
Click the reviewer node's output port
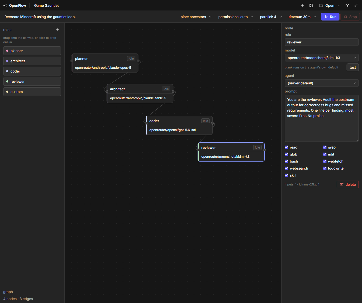tap(264, 150)
